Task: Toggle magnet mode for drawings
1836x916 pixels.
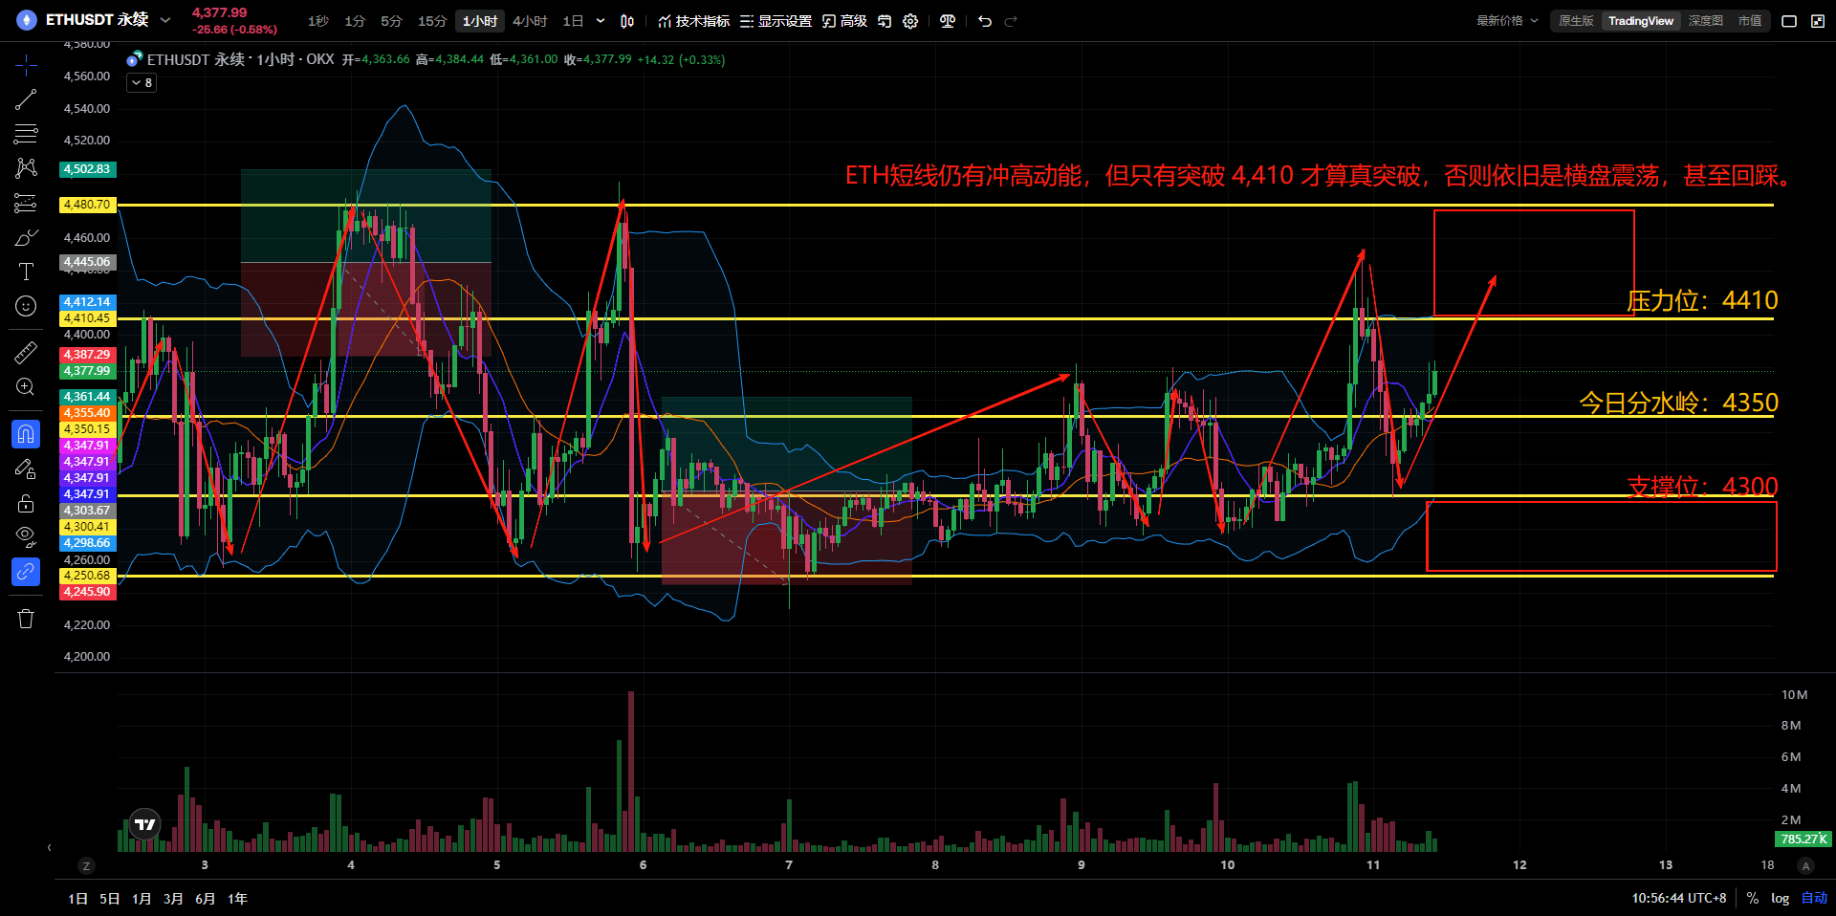Action: (x=26, y=434)
